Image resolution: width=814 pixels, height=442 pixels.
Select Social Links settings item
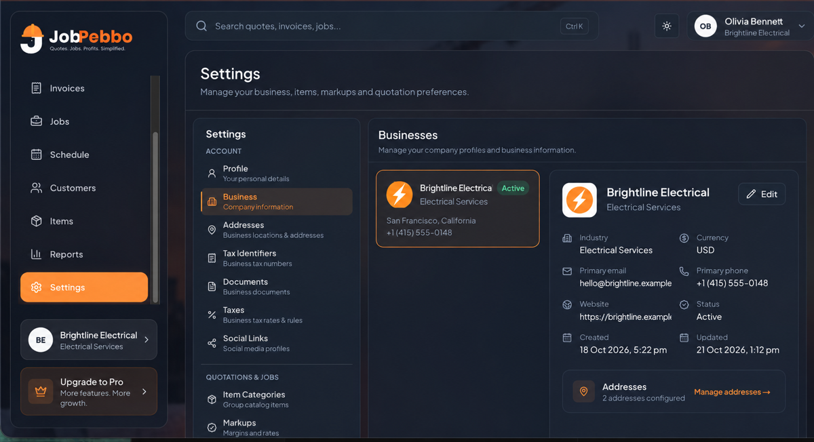277,343
